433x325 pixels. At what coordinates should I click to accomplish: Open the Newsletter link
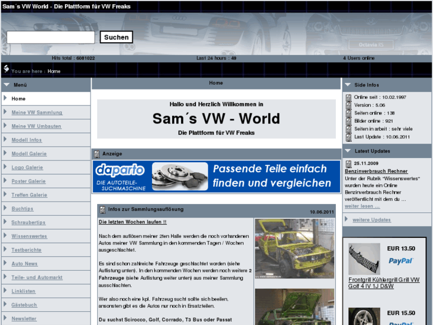[24, 318]
